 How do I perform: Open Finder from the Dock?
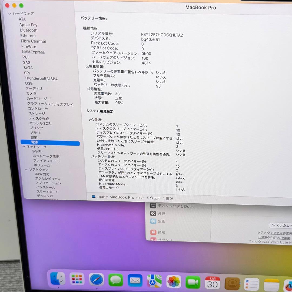(58, 279)
